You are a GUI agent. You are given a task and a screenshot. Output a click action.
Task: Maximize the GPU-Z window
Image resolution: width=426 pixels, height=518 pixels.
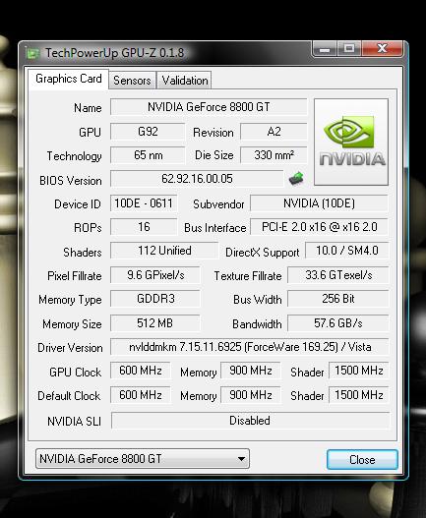point(349,49)
